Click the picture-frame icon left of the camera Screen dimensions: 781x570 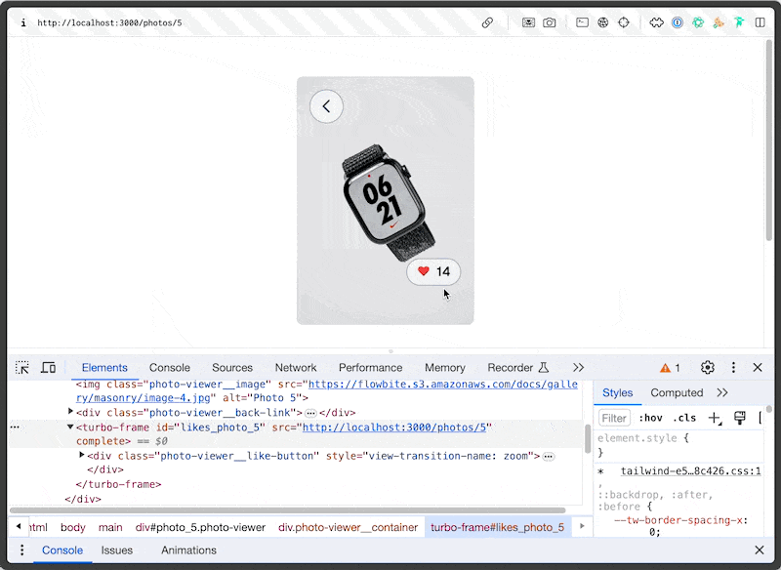528,22
